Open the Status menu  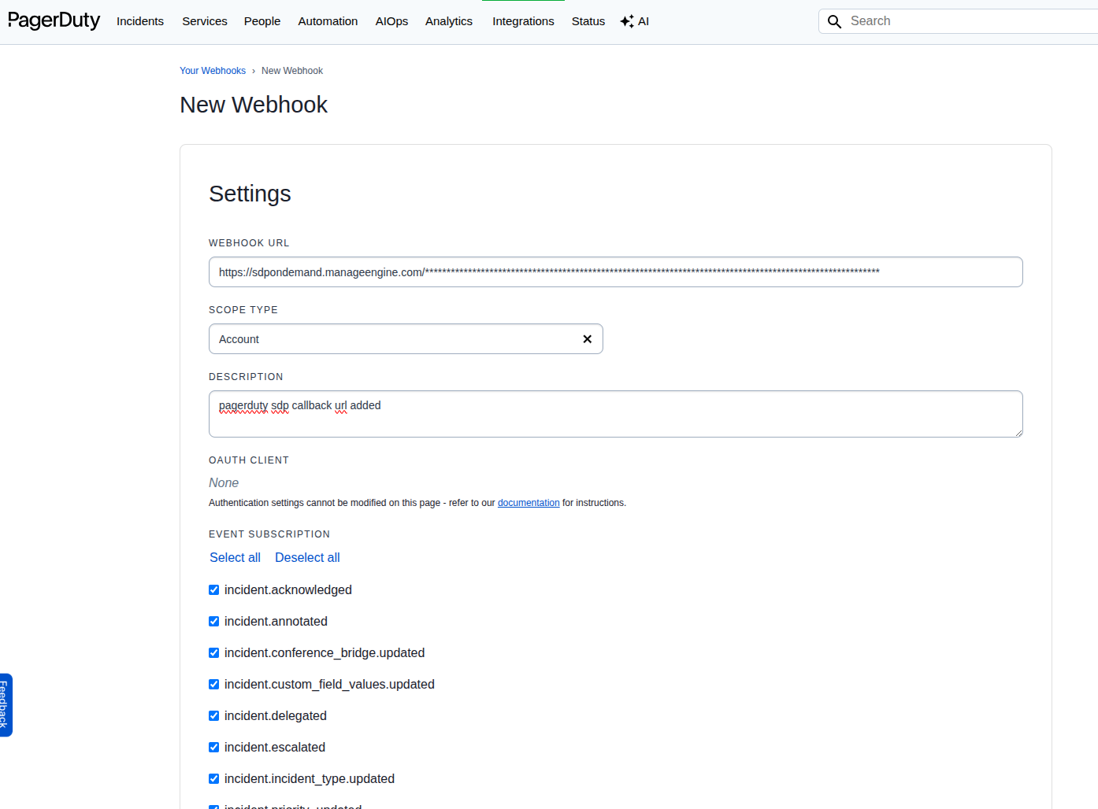588,21
